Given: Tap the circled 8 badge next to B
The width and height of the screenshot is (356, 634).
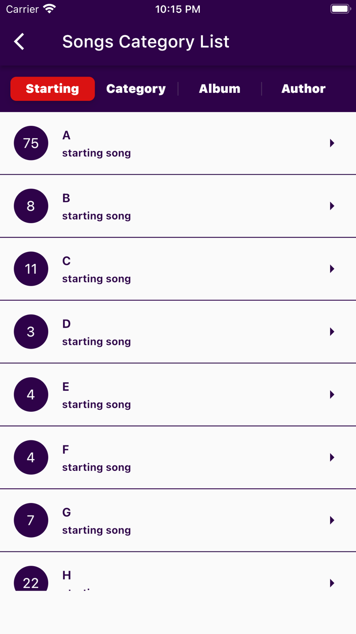Looking at the screenshot, I should [31, 206].
